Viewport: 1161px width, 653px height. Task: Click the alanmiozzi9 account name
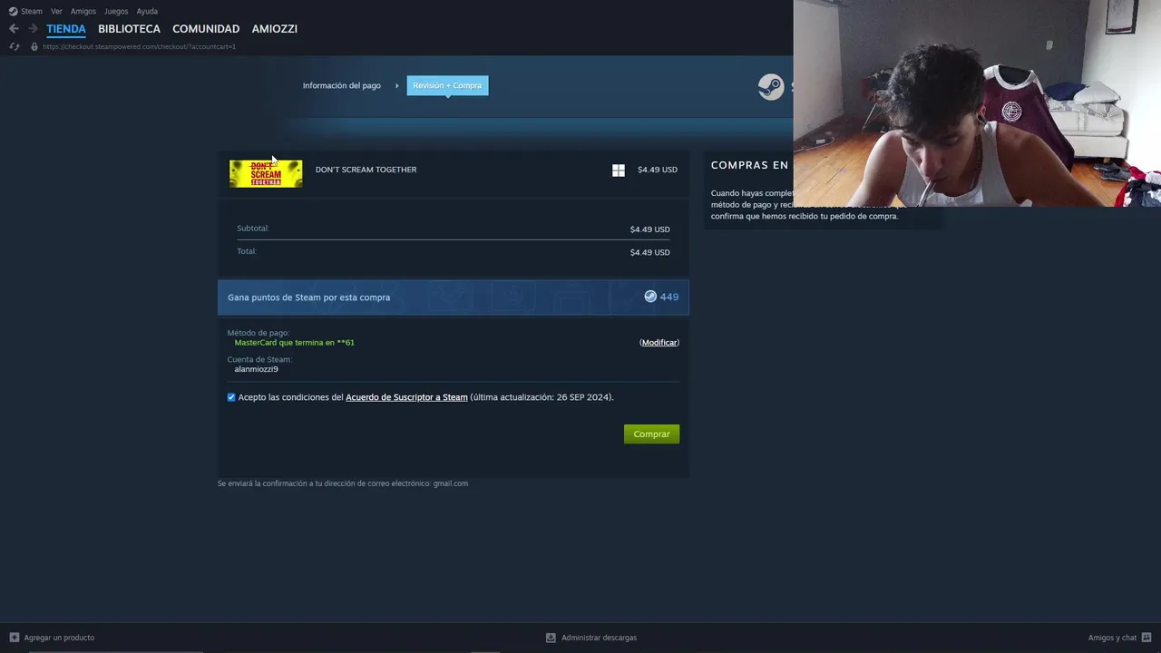pyautogui.click(x=257, y=369)
